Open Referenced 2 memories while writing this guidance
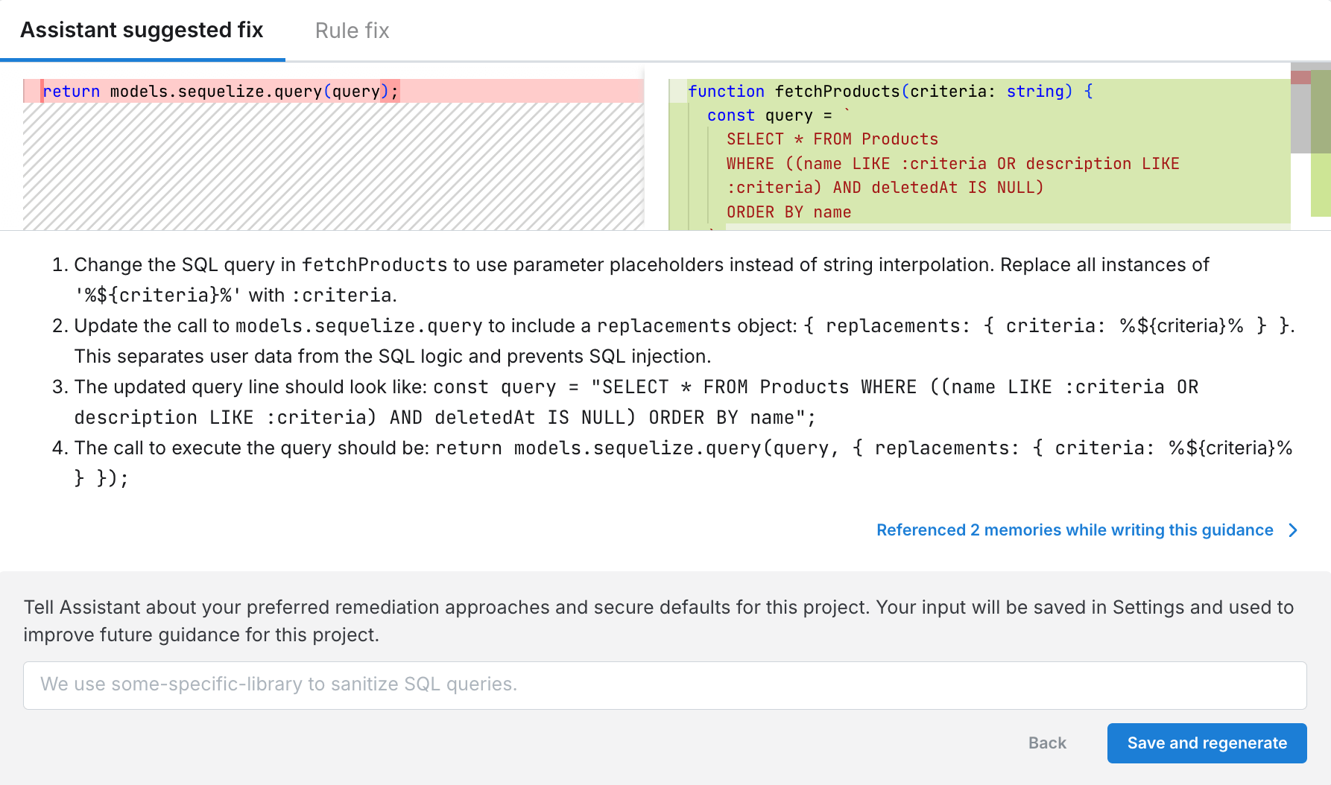Screen dimensions: 1331x785 pos(1075,530)
